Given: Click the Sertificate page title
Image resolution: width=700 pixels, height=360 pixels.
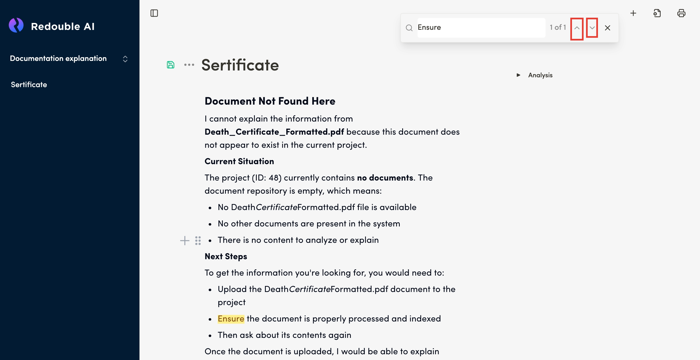Looking at the screenshot, I should [240, 65].
